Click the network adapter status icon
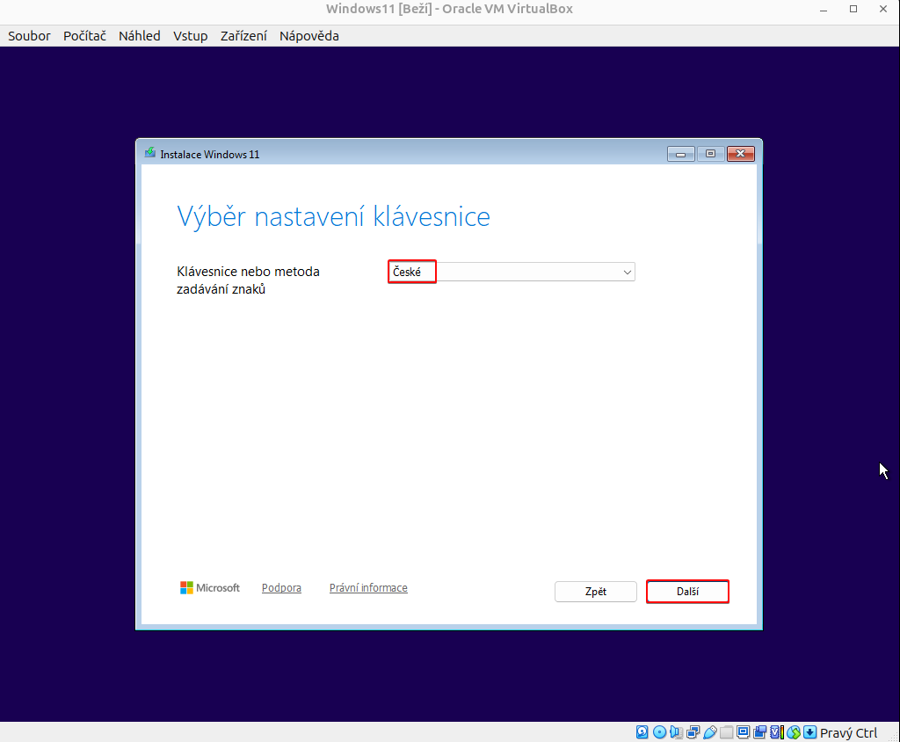Viewport: 900px width, 742px height. [x=693, y=732]
